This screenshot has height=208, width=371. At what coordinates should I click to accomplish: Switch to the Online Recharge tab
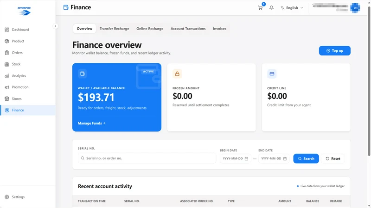[x=150, y=29]
